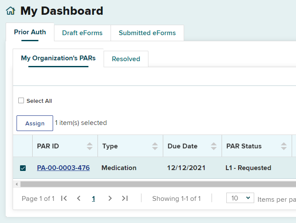Sort table by PAR Status column
296x223 pixels.
tap(284, 146)
